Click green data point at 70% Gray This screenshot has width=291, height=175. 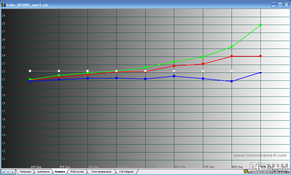[203, 57]
